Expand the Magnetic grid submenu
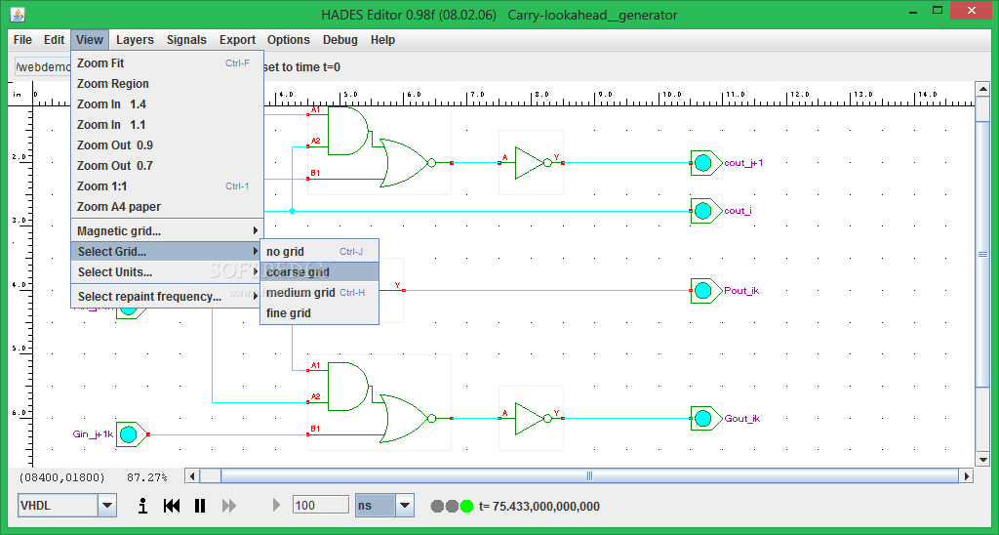Screen dimensions: 999x535 tap(167, 230)
